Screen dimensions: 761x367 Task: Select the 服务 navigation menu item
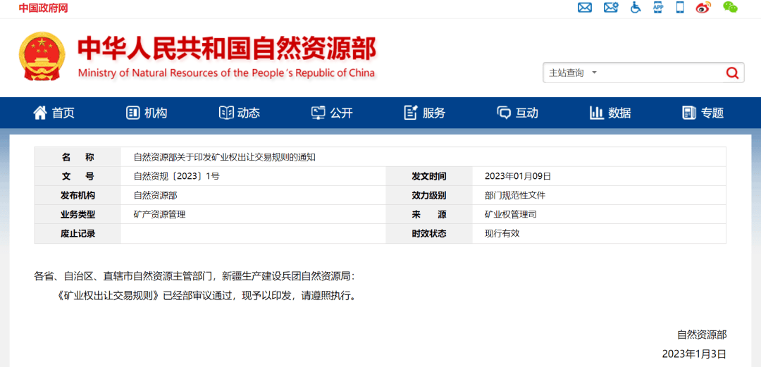[x=425, y=113]
